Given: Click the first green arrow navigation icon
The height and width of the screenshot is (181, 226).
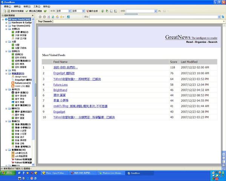Looking at the screenshot, I should pyautogui.click(x=102, y=11).
